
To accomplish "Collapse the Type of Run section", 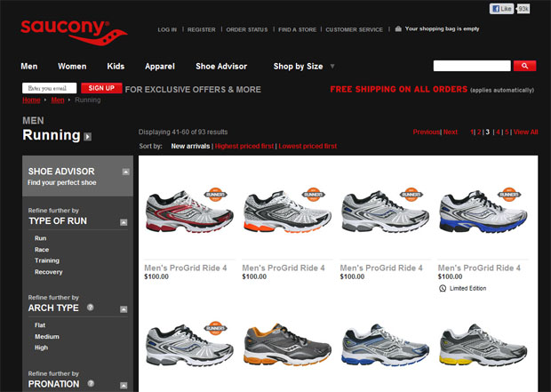I will (124, 222).
